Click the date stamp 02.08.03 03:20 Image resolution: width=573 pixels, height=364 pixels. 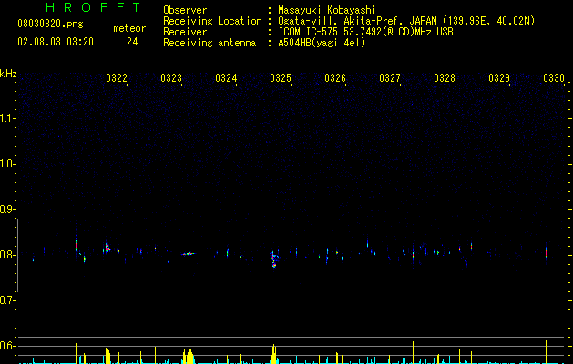pyautogui.click(x=56, y=42)
